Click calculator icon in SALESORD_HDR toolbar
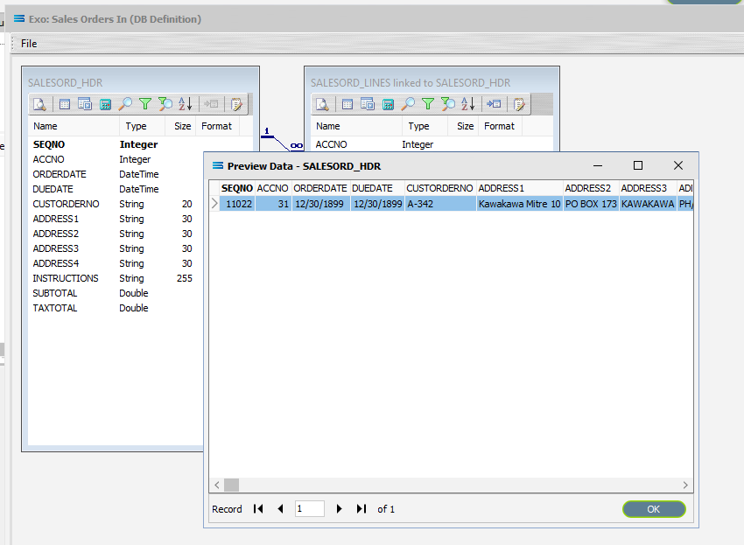The image size is (744, 545). [x=105, y=104]
